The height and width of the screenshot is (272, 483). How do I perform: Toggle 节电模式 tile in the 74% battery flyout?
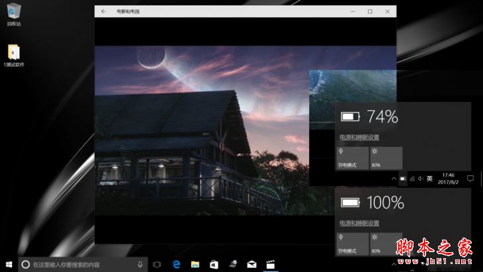tap(353, 158)
